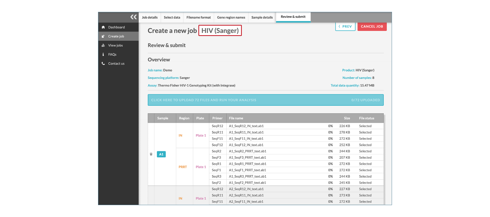Click the File status column header
The height and width of the screenshot is (217, 490).
point(366,118)
